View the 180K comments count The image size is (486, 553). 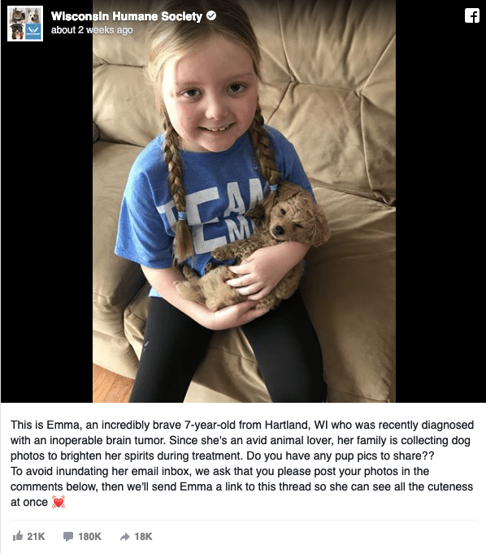(x=89, y=537)
